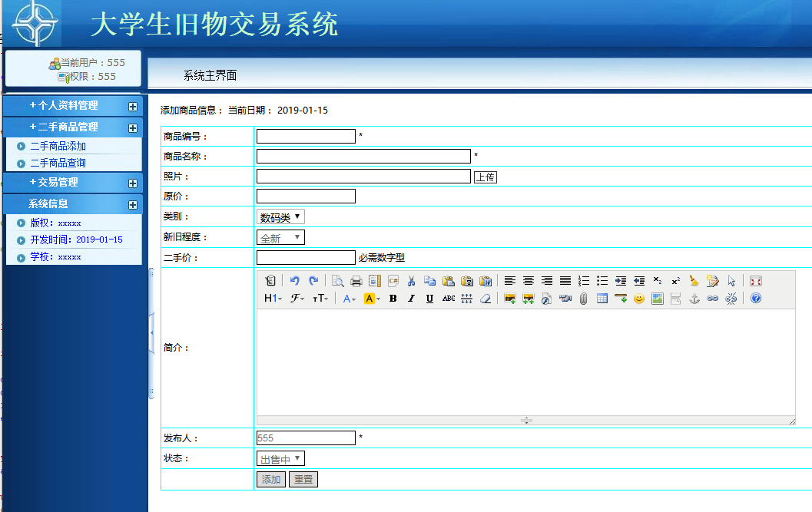
Task: Click the 添加 submit button
Action: tap(270, 480)
